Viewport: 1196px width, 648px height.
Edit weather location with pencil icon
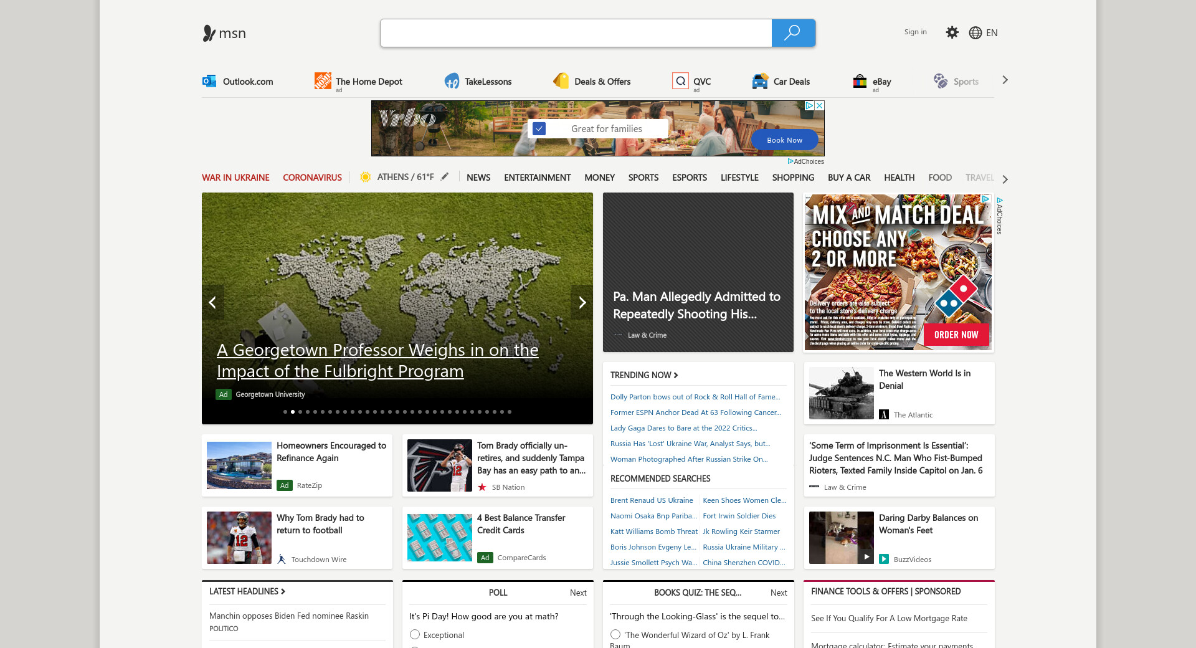point(445,177)
